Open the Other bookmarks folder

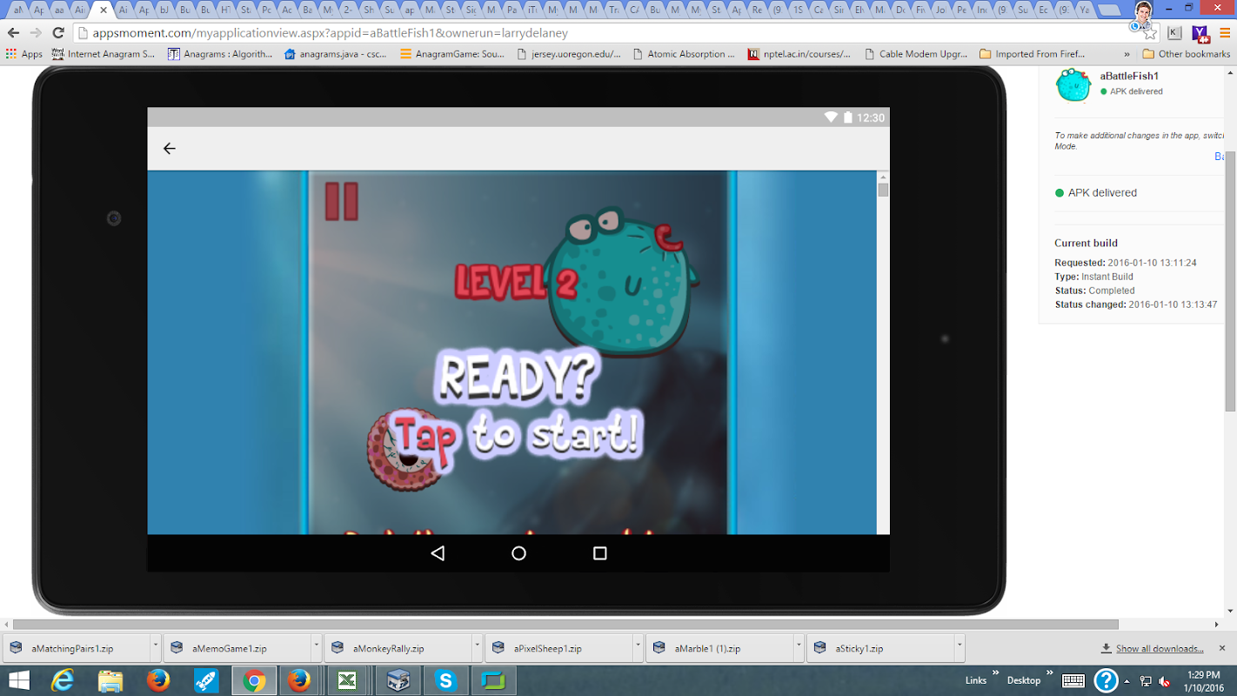tap(1187, 54)
